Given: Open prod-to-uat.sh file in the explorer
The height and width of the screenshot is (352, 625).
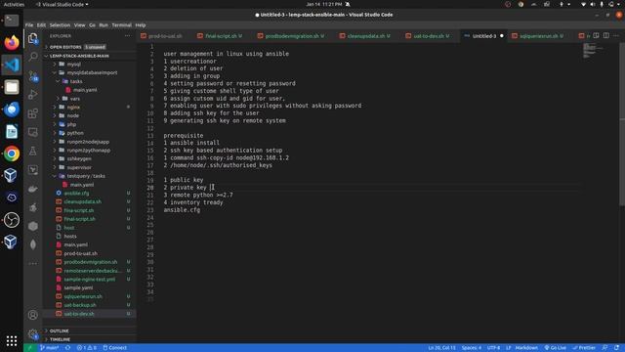Looking at the screenshot, I should 80,253.
